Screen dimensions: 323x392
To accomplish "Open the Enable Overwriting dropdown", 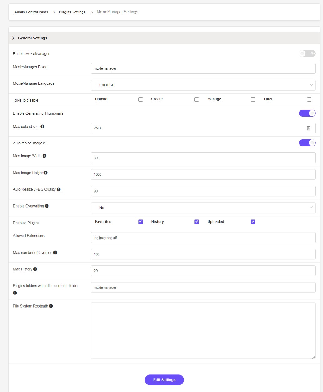I will 203,208.
